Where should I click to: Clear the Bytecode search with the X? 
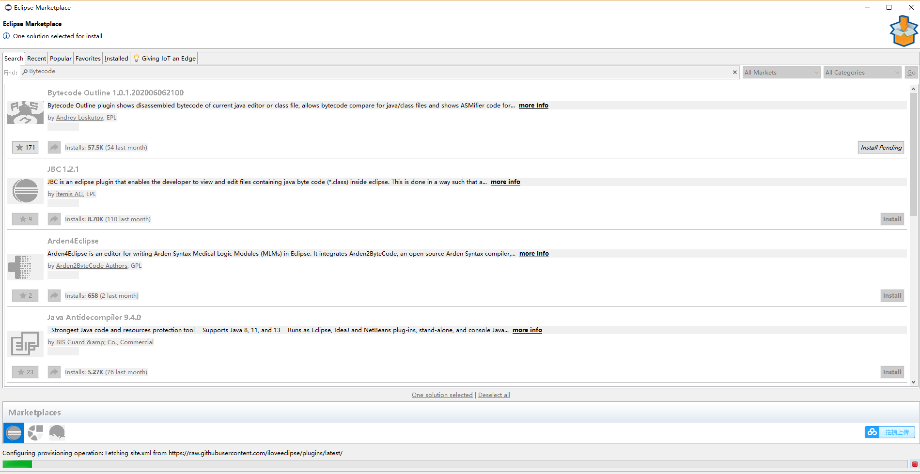click(735, 72)
